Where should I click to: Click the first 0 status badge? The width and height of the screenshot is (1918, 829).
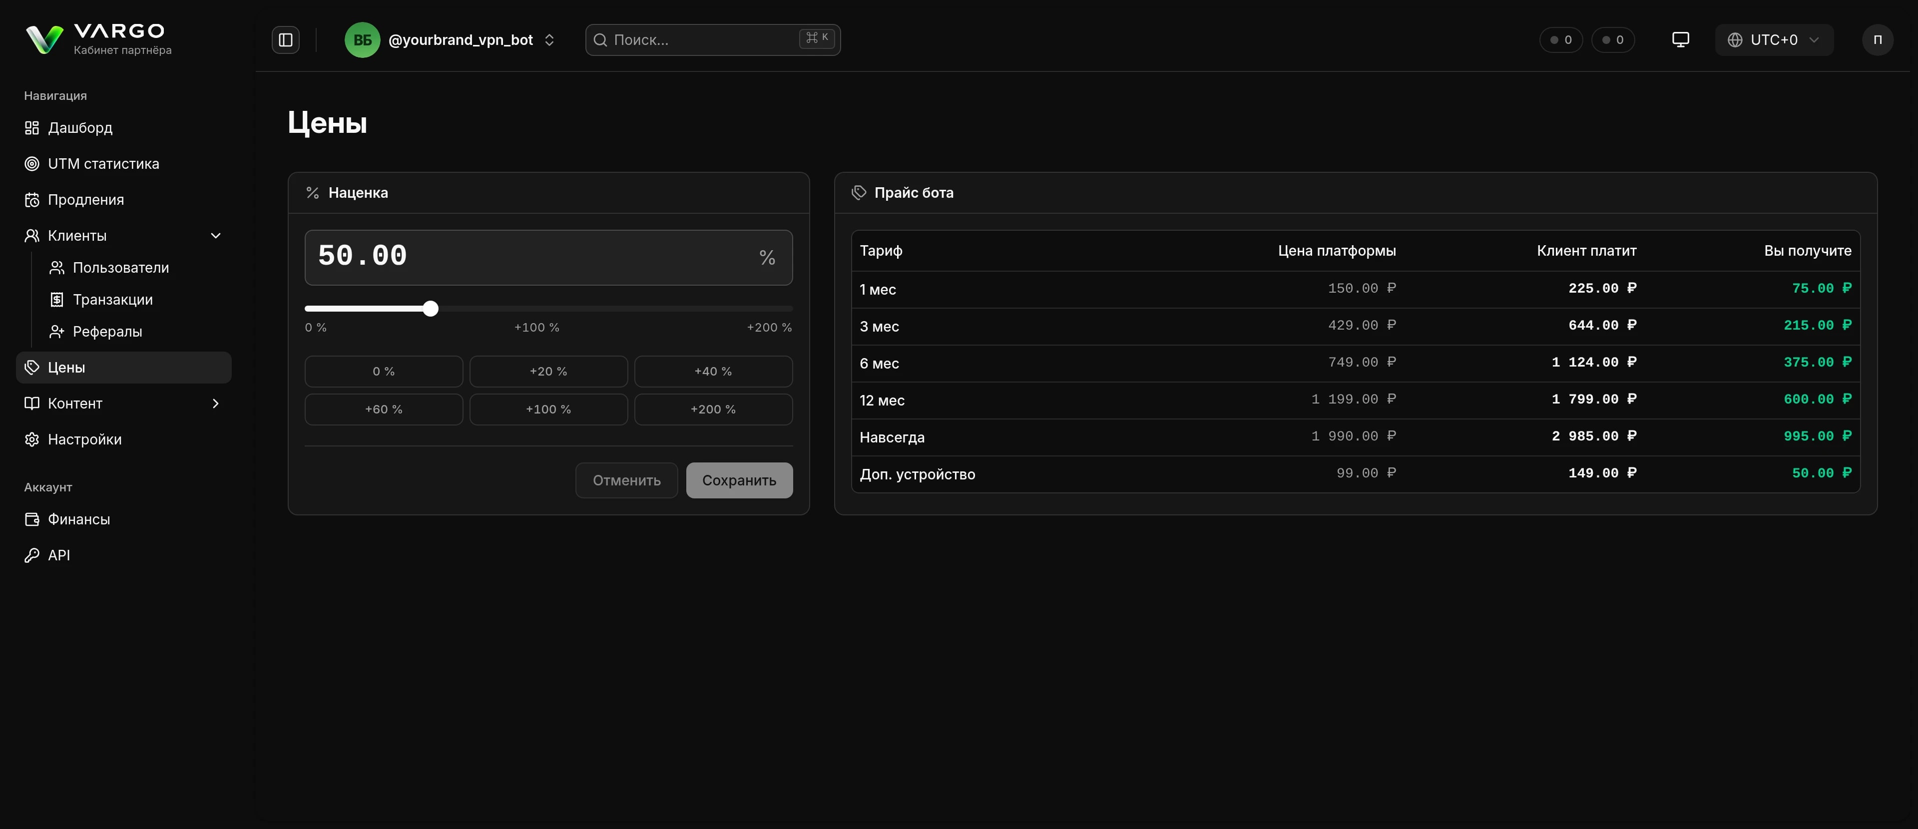coord(1560,39)
